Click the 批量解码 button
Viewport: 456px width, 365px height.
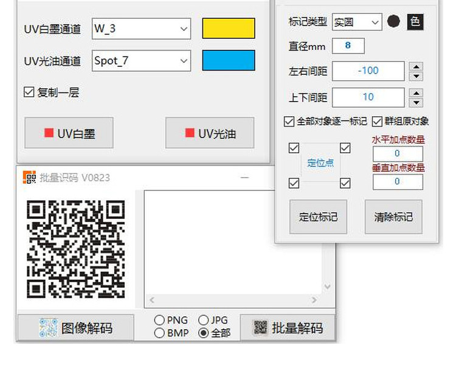288,328
